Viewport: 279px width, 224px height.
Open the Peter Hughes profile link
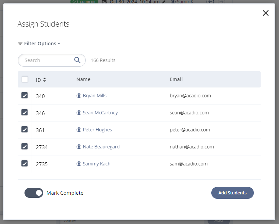click(97, 130)
